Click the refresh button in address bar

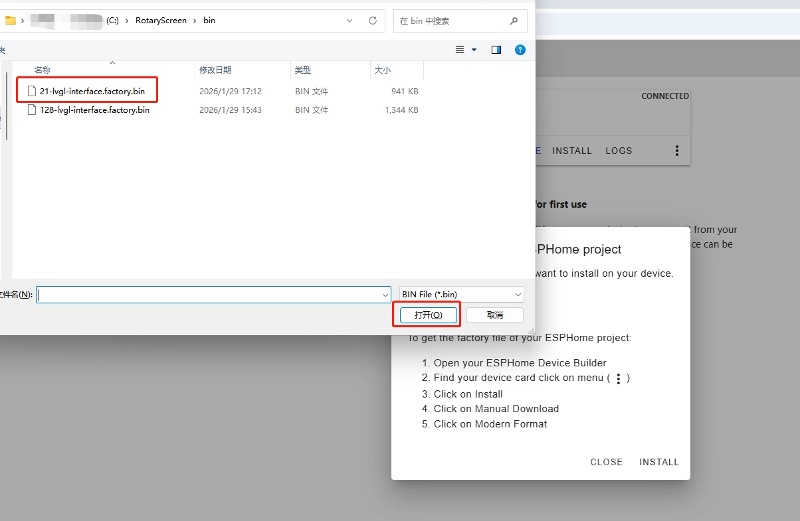click(373, 21)
